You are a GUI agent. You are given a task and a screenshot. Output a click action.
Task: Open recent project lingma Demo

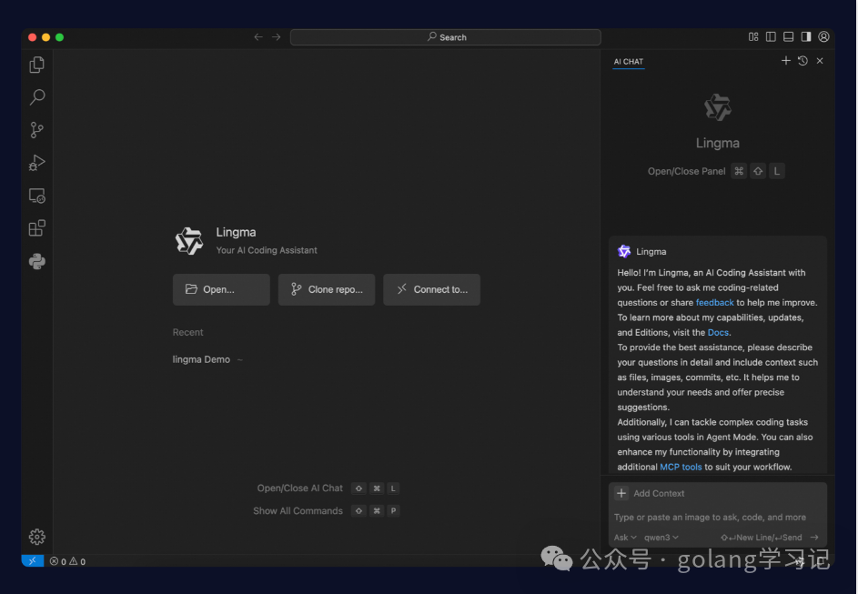[x=201, y=359]
